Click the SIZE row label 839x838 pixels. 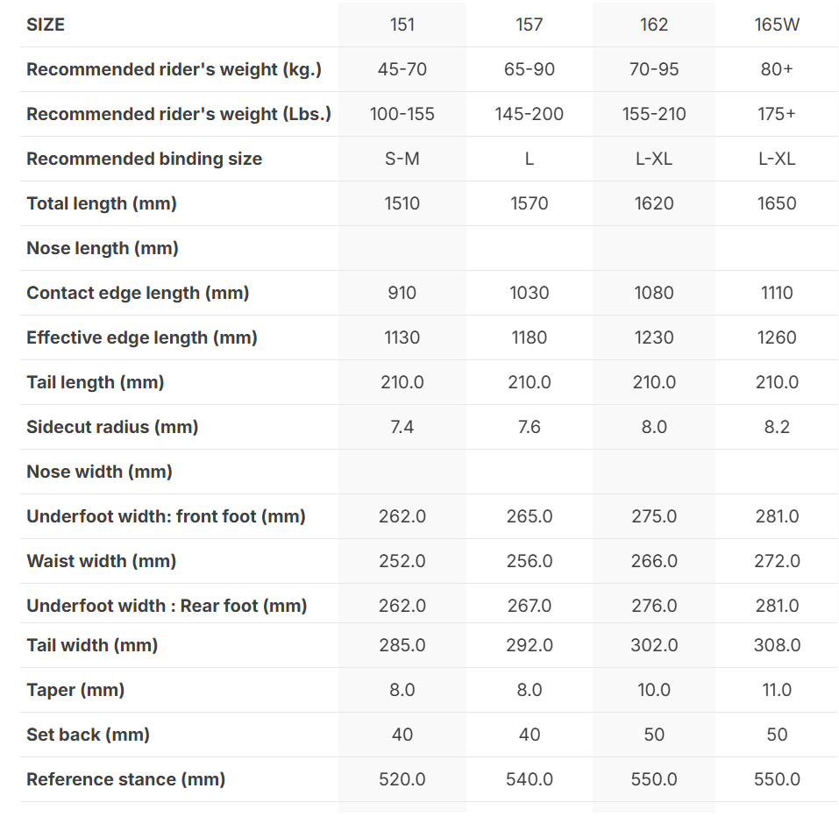pos(46,25)
